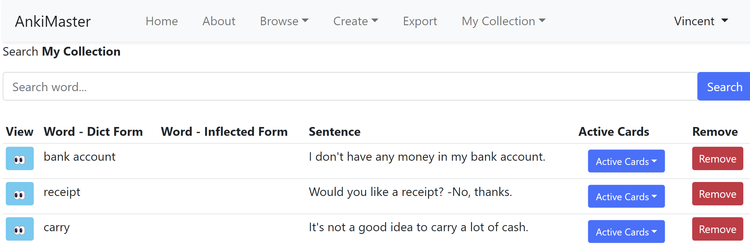This screenshot has width=750, height=247.
Task: Remove the 'bank account' entry
Action: click(717, 159)
